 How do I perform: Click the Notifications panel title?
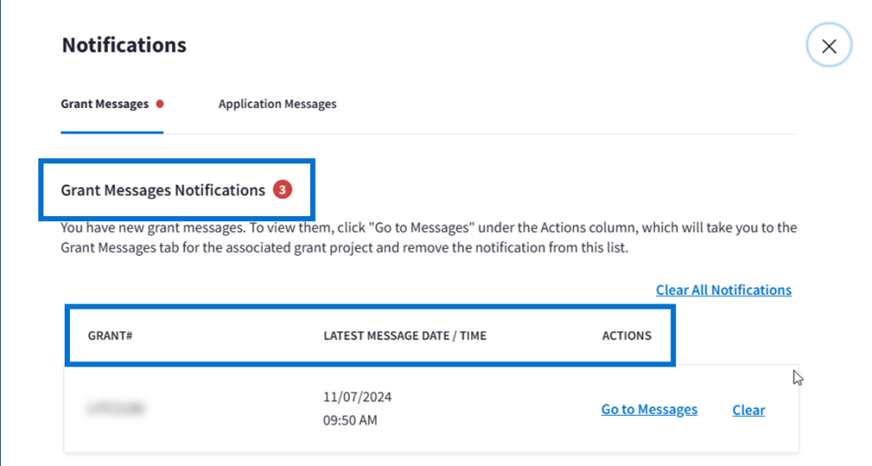tap(123, 45)
